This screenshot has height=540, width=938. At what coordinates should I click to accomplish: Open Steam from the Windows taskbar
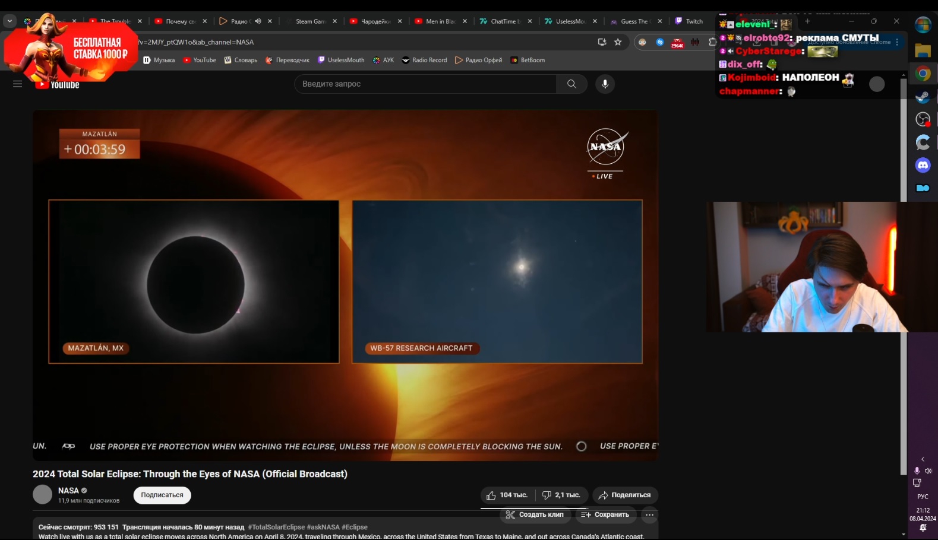pyautogui.click(x=923, y=97)
